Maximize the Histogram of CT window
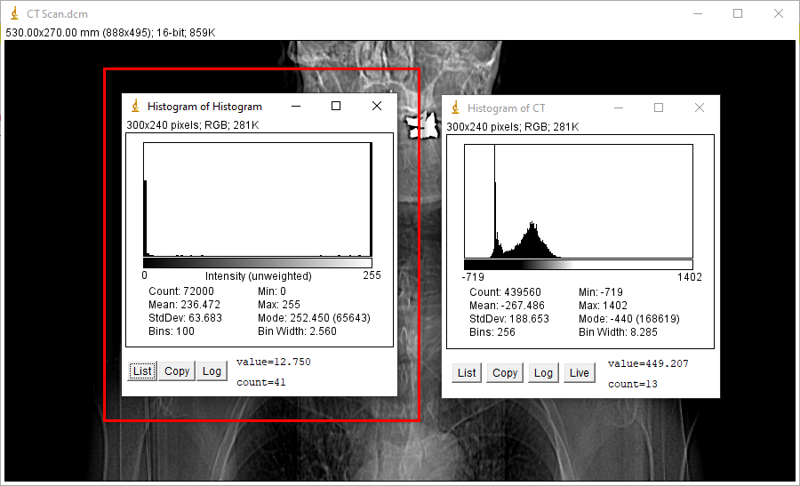The image size is (800, 486). pyautogui.click(x=659, y=108)
